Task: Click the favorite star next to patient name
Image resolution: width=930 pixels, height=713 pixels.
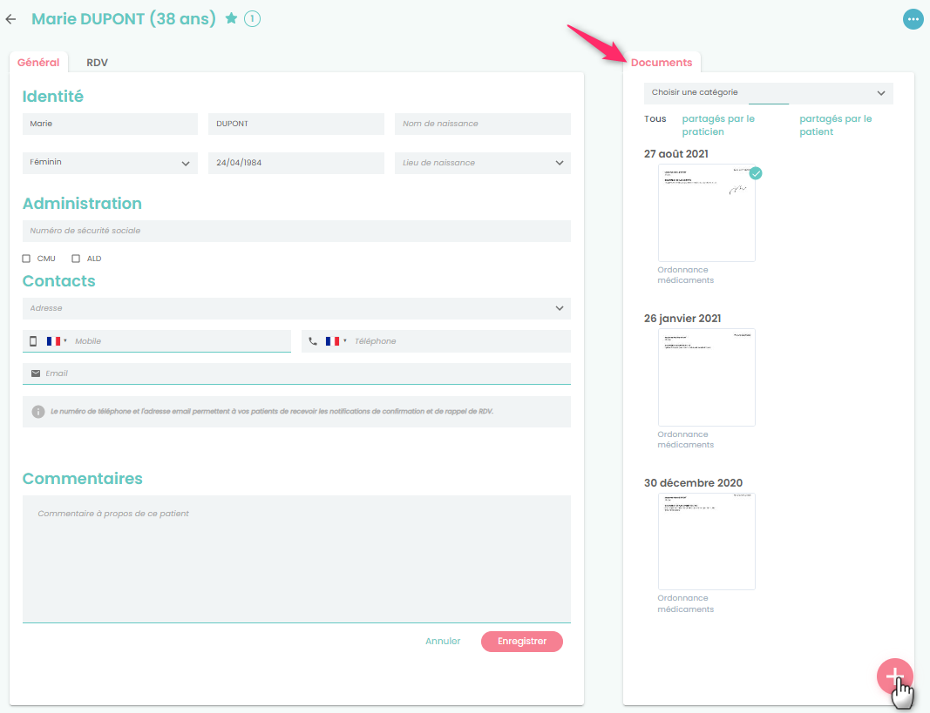Action: [231, 18]
